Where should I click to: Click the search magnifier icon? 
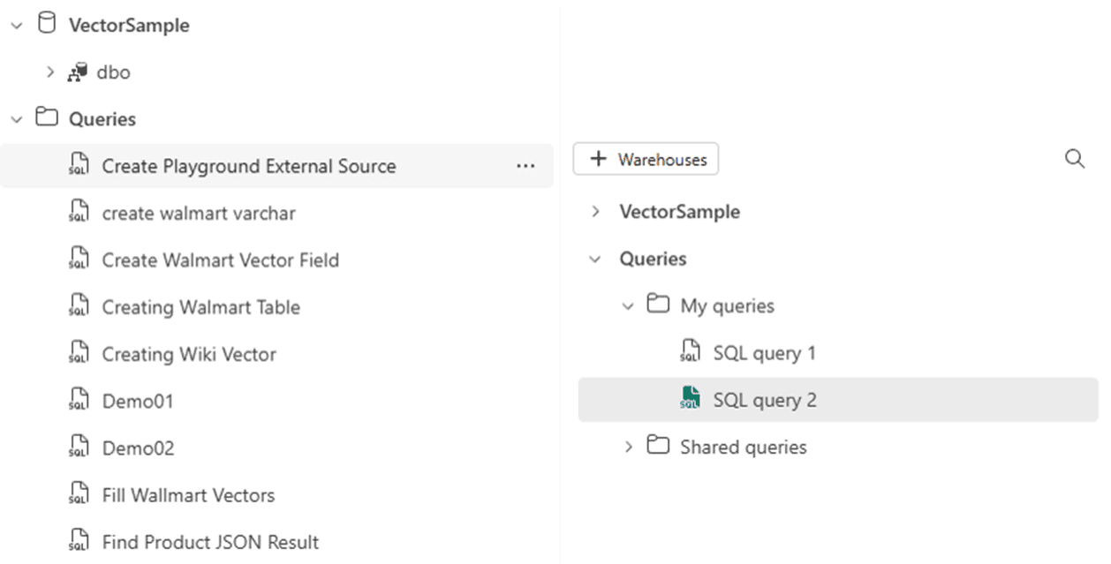coord(1075,159)
